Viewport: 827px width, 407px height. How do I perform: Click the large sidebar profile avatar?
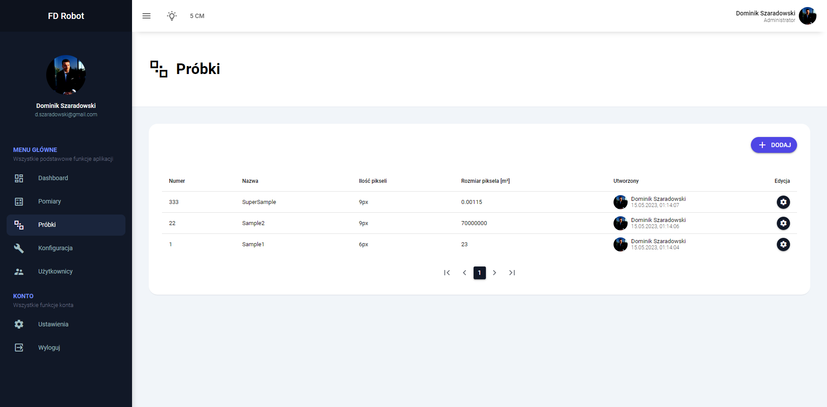click(x=66, y=75)
